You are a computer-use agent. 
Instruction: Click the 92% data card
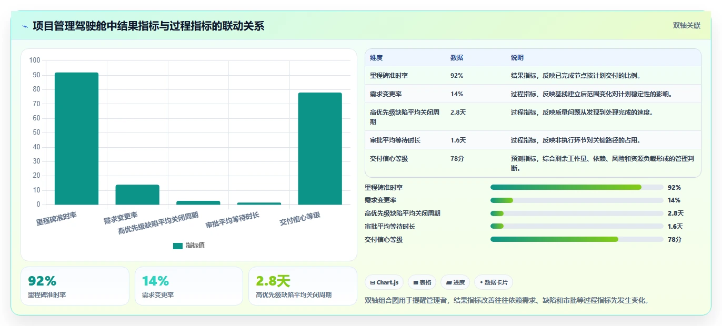pos(75,286)
